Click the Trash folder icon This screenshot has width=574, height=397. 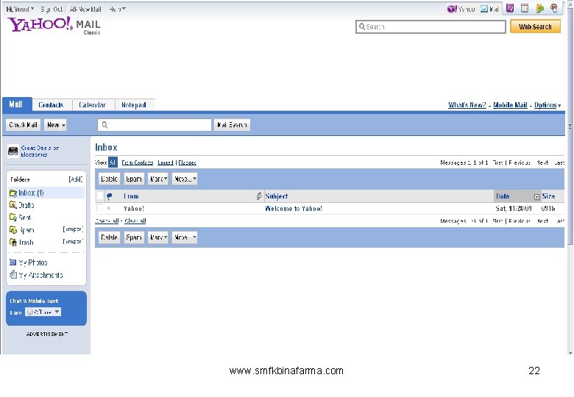pyautogui.click(x=13, y=242)
